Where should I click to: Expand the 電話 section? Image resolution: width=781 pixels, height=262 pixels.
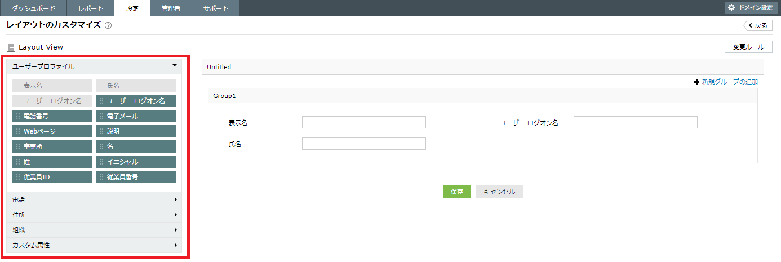175,199
